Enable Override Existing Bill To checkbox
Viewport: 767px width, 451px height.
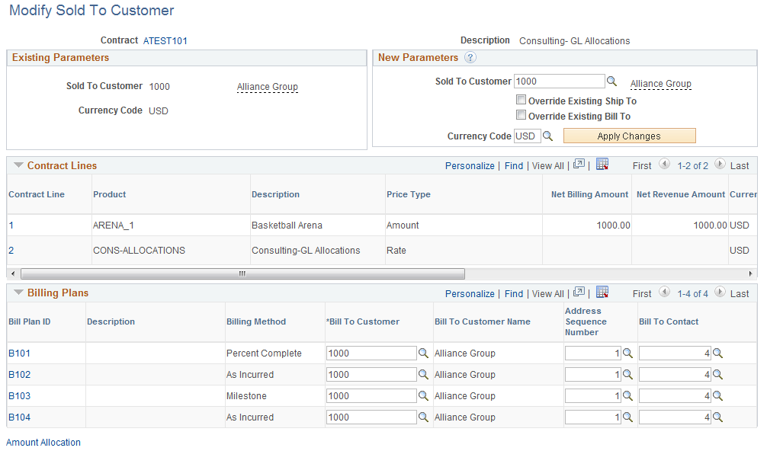[x=521, y=115]
